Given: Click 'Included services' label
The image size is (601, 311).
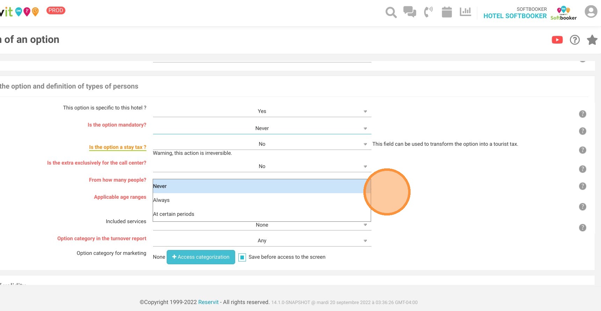Looking at the screenshot, I should coord(126,221).
